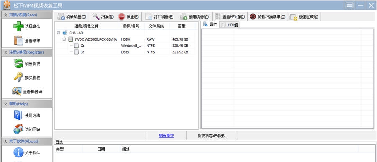Collapse the CHS-LAB tree node
The width and height of the screenshot is (377, 162).
[x=58, y=33]
